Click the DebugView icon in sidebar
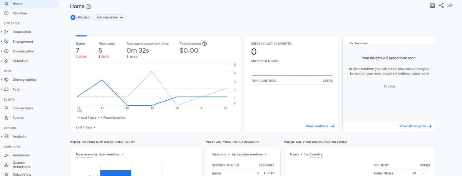This screenshot has height=176, width=462. (6, 174)
